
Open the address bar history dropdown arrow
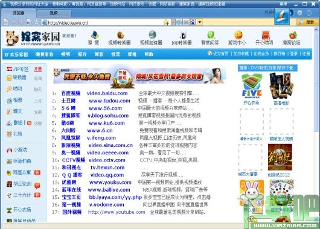[173, 22]
